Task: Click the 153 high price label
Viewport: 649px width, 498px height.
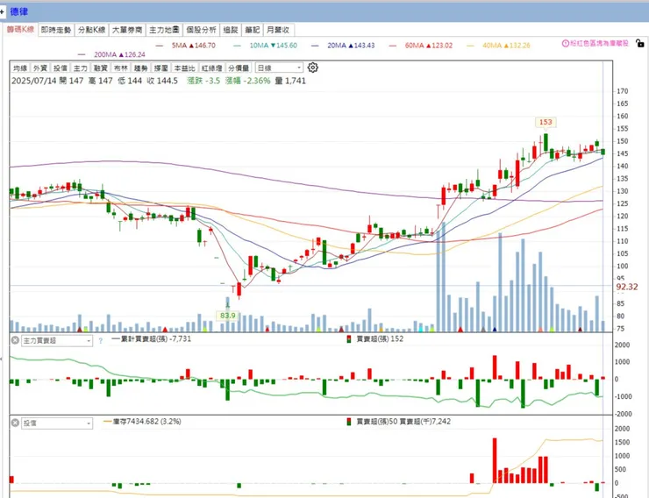Action: click(x=546, y=122)
